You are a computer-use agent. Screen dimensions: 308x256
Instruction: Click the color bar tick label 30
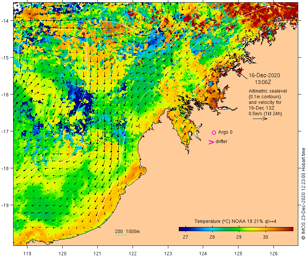click(x=266, y=237)
